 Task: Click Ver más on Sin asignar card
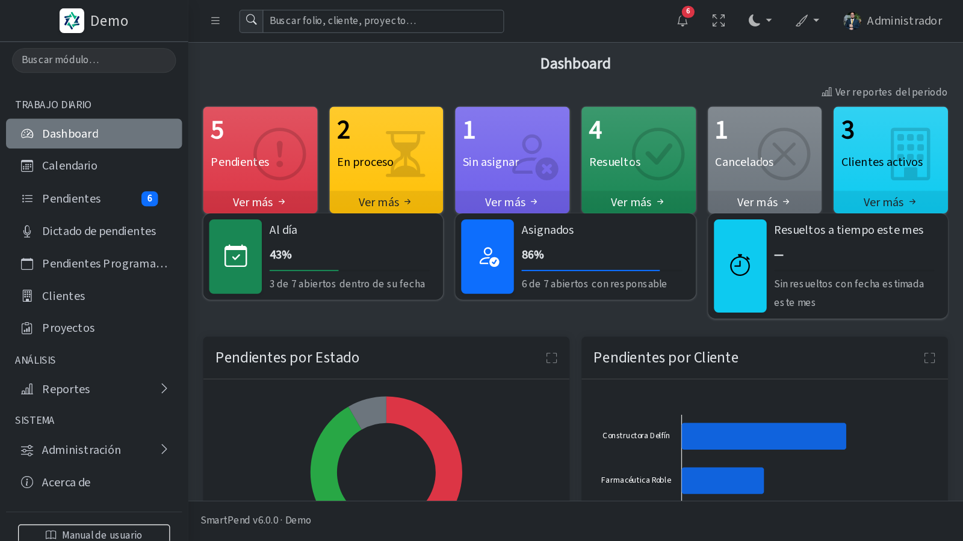[x=512, y=202]
